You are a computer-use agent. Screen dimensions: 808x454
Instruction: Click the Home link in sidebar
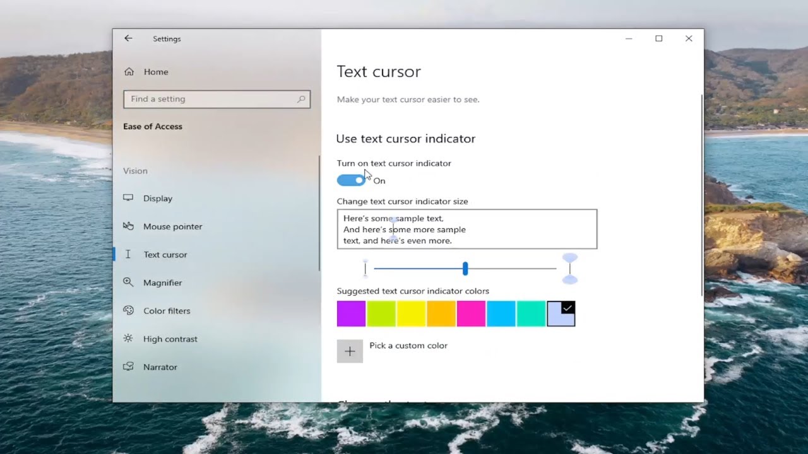click(156, 72)
